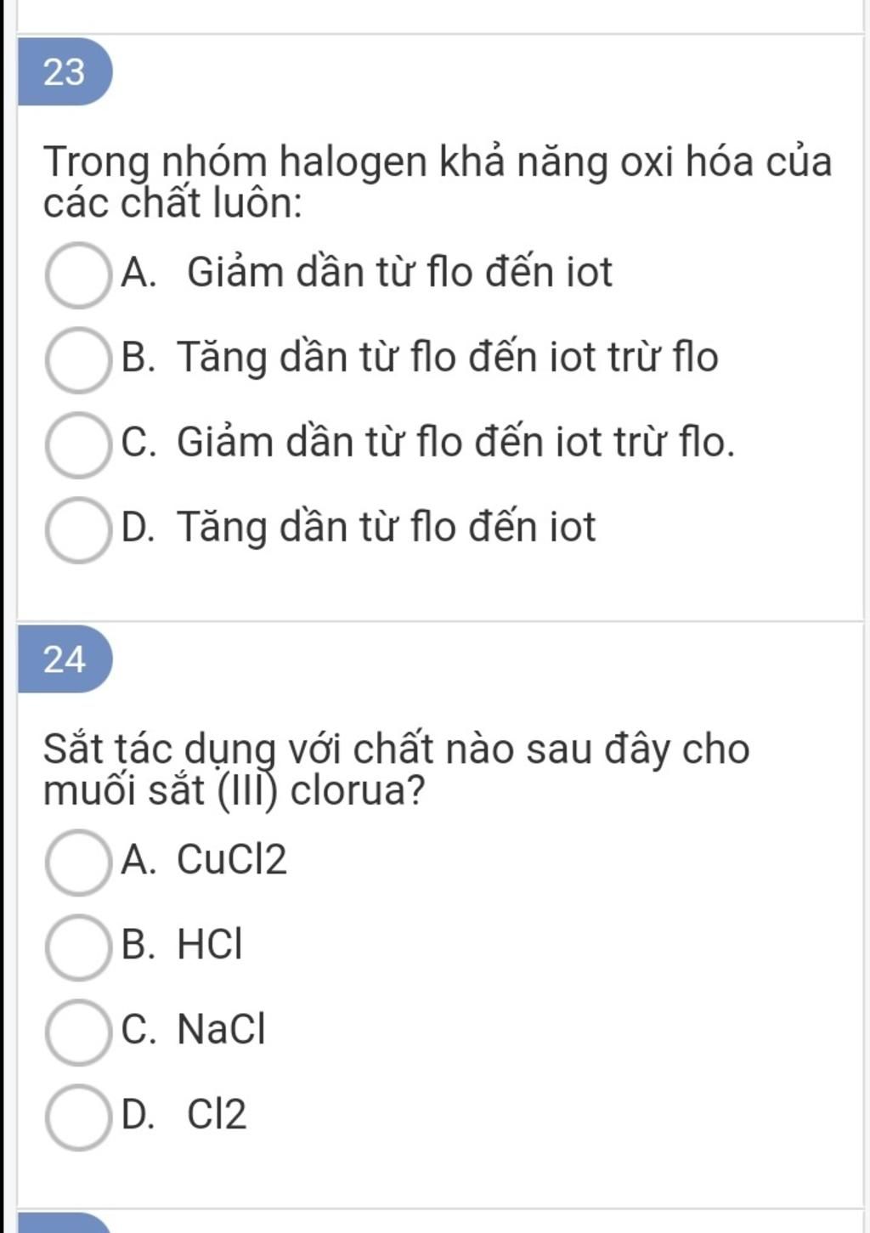The width and height of the screenshot is (870, 1233).
Task: Click answer text "Giảm dần từ flo đến iot"
Action: click(x=399, y=273)
